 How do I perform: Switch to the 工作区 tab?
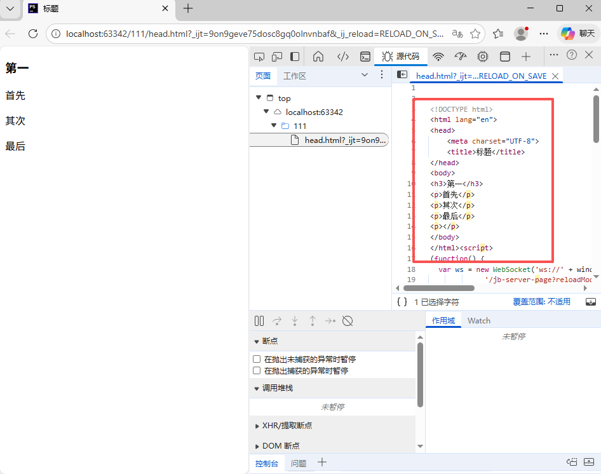click(x=294, y=76)
